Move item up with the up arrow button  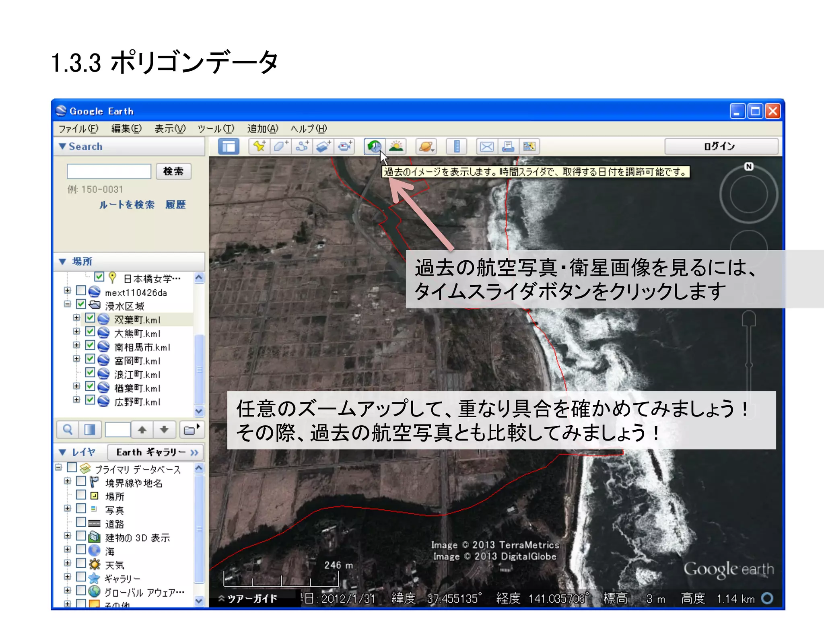[142, 430]
